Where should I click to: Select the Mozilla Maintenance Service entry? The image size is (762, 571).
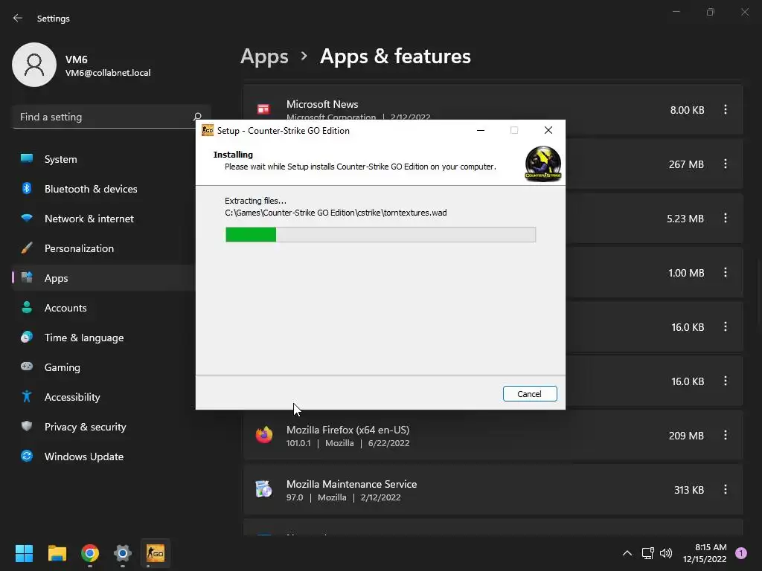pos(493,490)
